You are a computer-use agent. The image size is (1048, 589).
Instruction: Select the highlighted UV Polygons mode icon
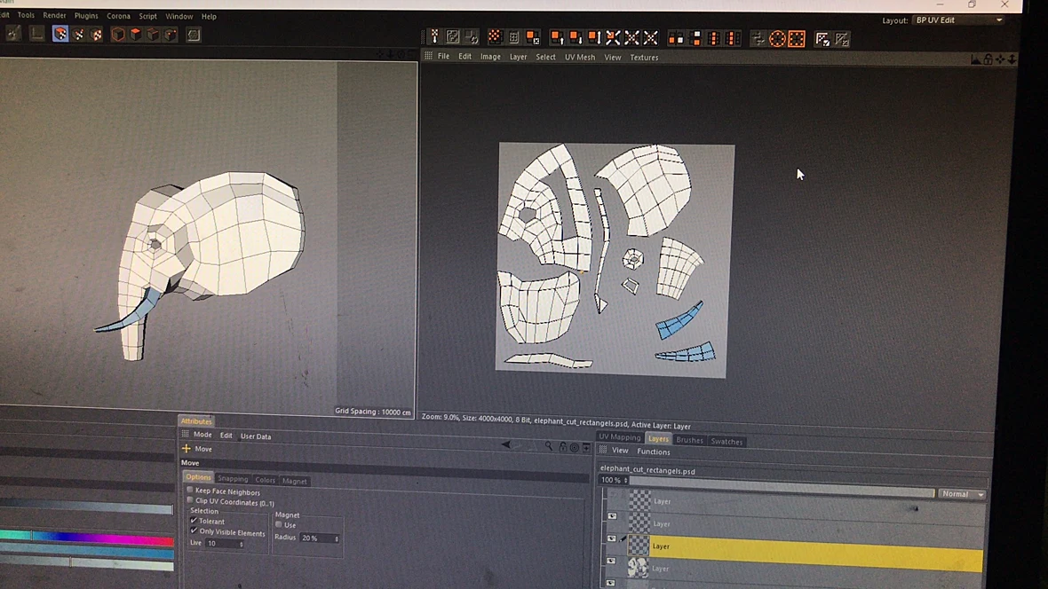coord(60,34)
